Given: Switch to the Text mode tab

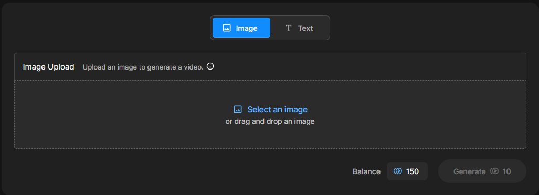Looking at the screenshot, I should 299,28.
